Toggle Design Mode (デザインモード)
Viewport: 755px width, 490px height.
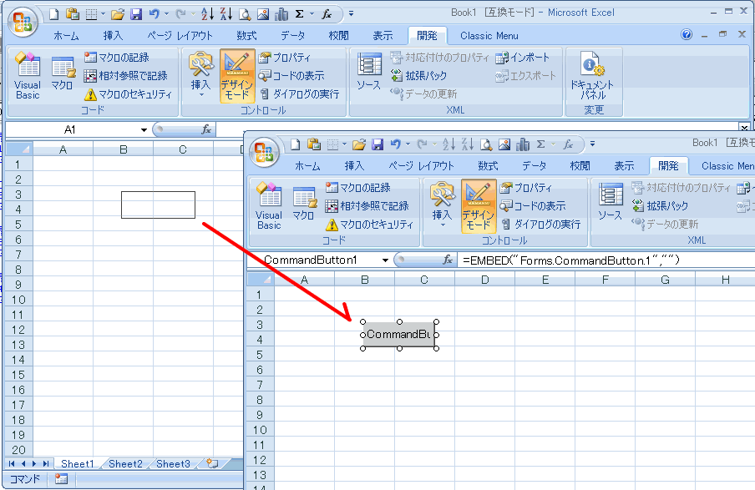click(x=237, y=75)
